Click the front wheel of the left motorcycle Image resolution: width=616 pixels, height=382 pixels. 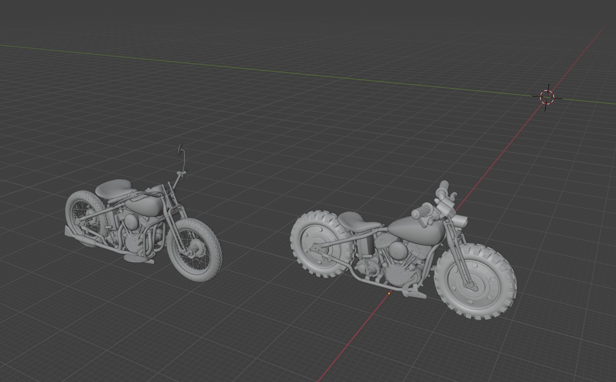195,250
